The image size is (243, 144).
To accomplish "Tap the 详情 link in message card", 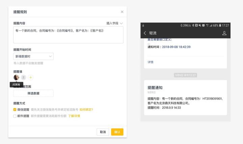I will (x=151, y=62).
